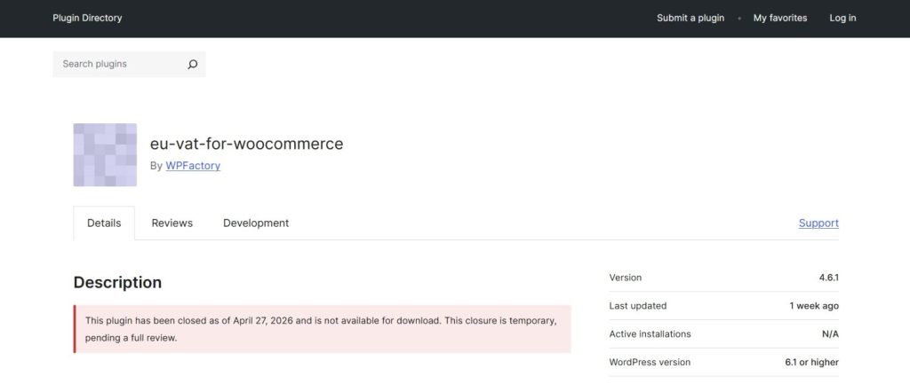Open the Development tab
The image size is (910, 384).
point(256,223)
